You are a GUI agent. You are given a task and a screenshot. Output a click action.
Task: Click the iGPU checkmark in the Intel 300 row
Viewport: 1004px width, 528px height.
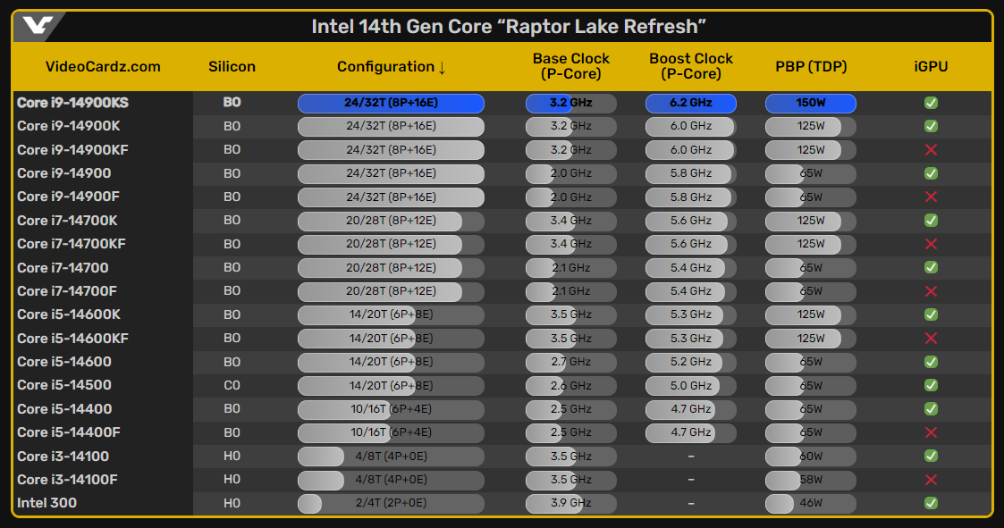tap(931, 503)
